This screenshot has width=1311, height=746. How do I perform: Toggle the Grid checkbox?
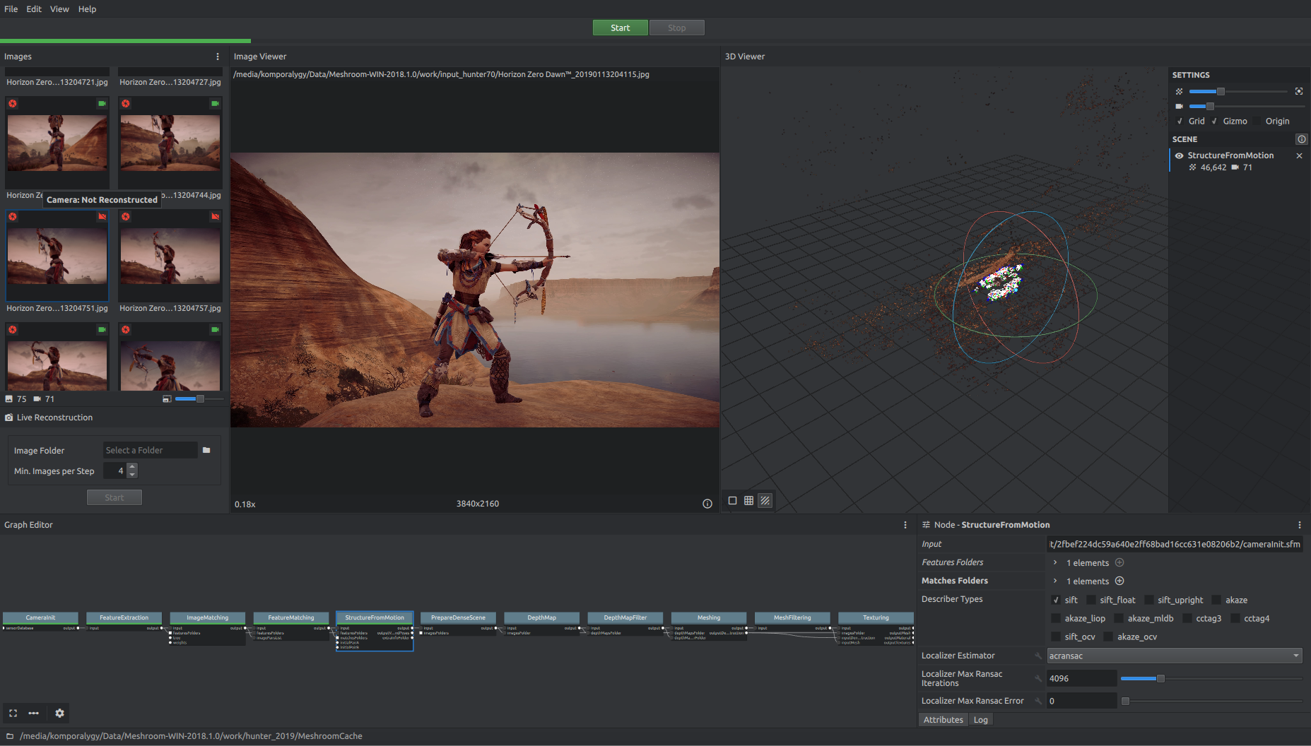(1180, 122)
